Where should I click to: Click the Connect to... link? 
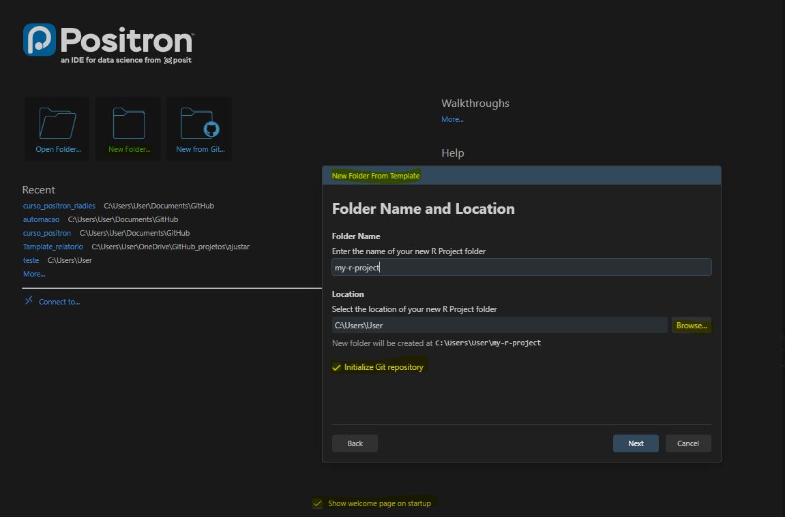click(x=59, y=302)
